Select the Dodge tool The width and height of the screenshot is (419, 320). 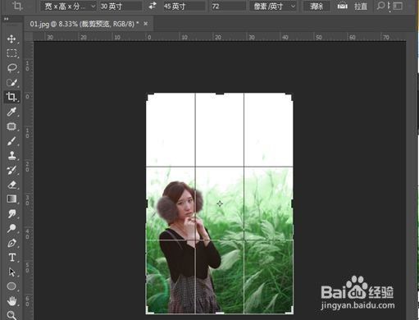11,228
